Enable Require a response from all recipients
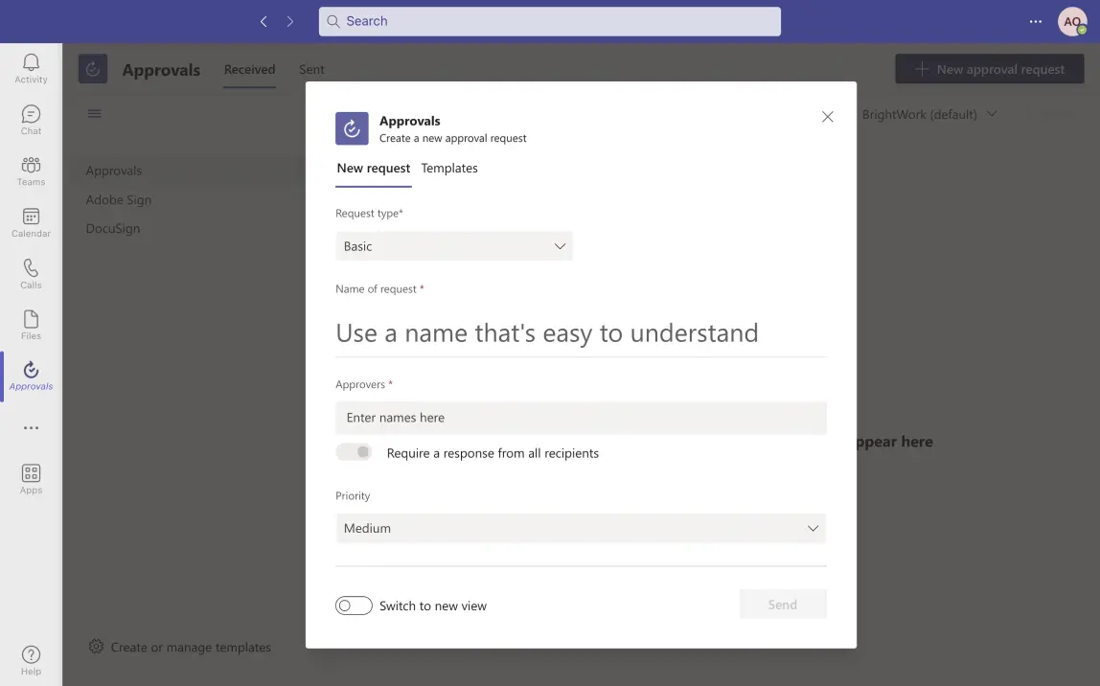Viewport: 1100px width, 686px height. click(354, 451)
